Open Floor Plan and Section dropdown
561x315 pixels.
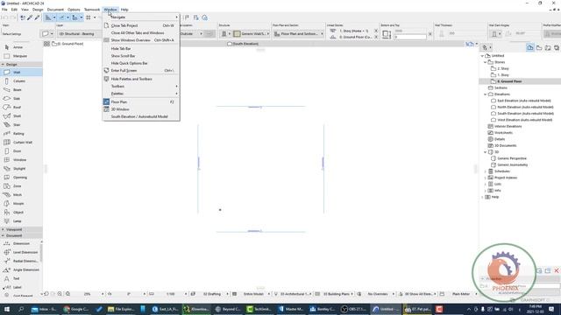(298, 34)
